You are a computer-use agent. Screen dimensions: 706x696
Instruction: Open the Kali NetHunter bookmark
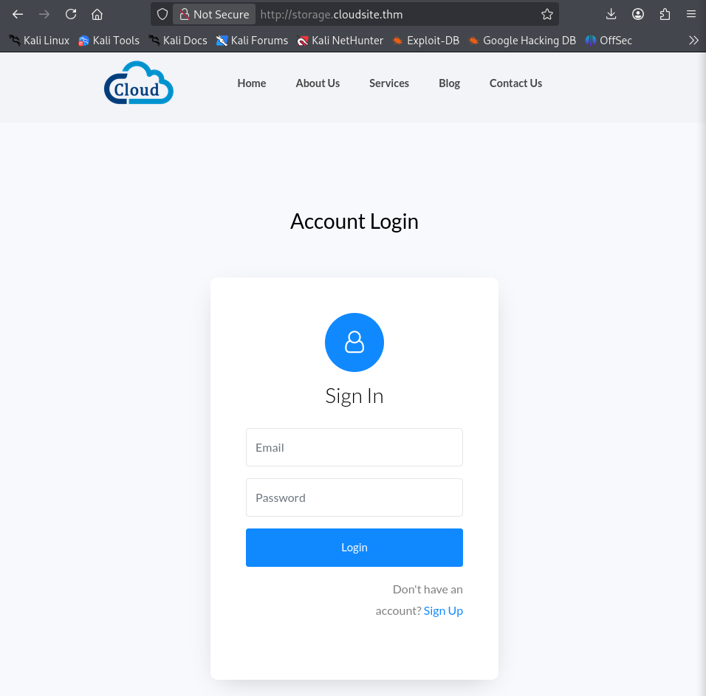[340, 41]
